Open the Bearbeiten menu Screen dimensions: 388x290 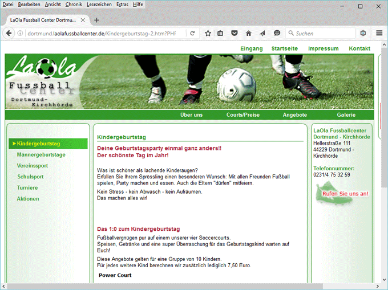coord(29,4)
